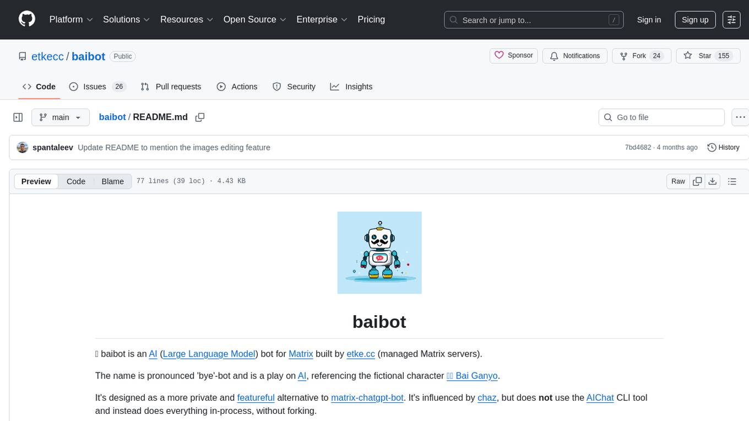749x421 pixels.
Task: Open baibot breadcrumb folder link
Action: tap(112, 117)
